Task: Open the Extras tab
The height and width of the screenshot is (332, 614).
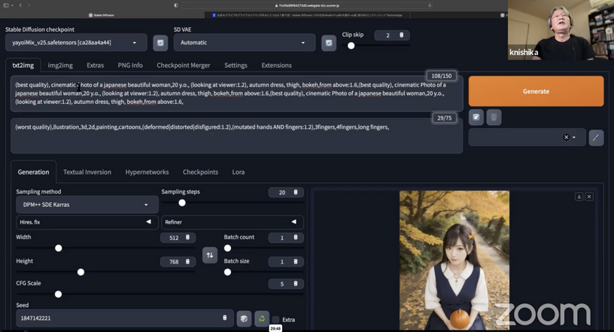Action: pos(95,65)
